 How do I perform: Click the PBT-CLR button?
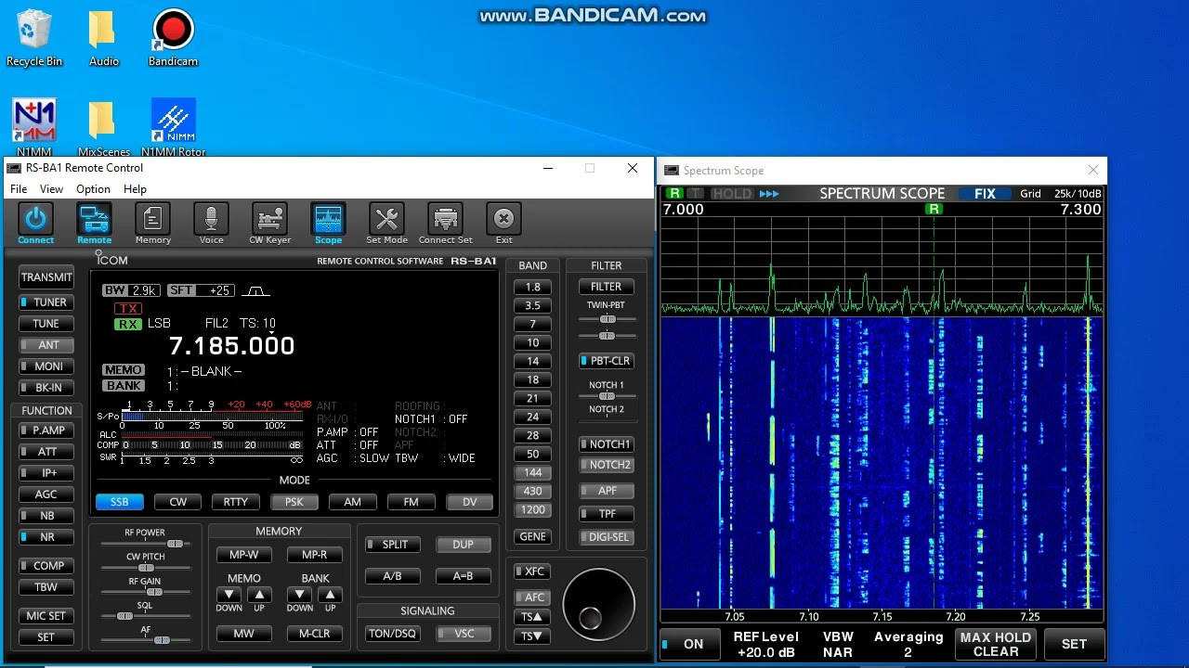tap(607, 361)
